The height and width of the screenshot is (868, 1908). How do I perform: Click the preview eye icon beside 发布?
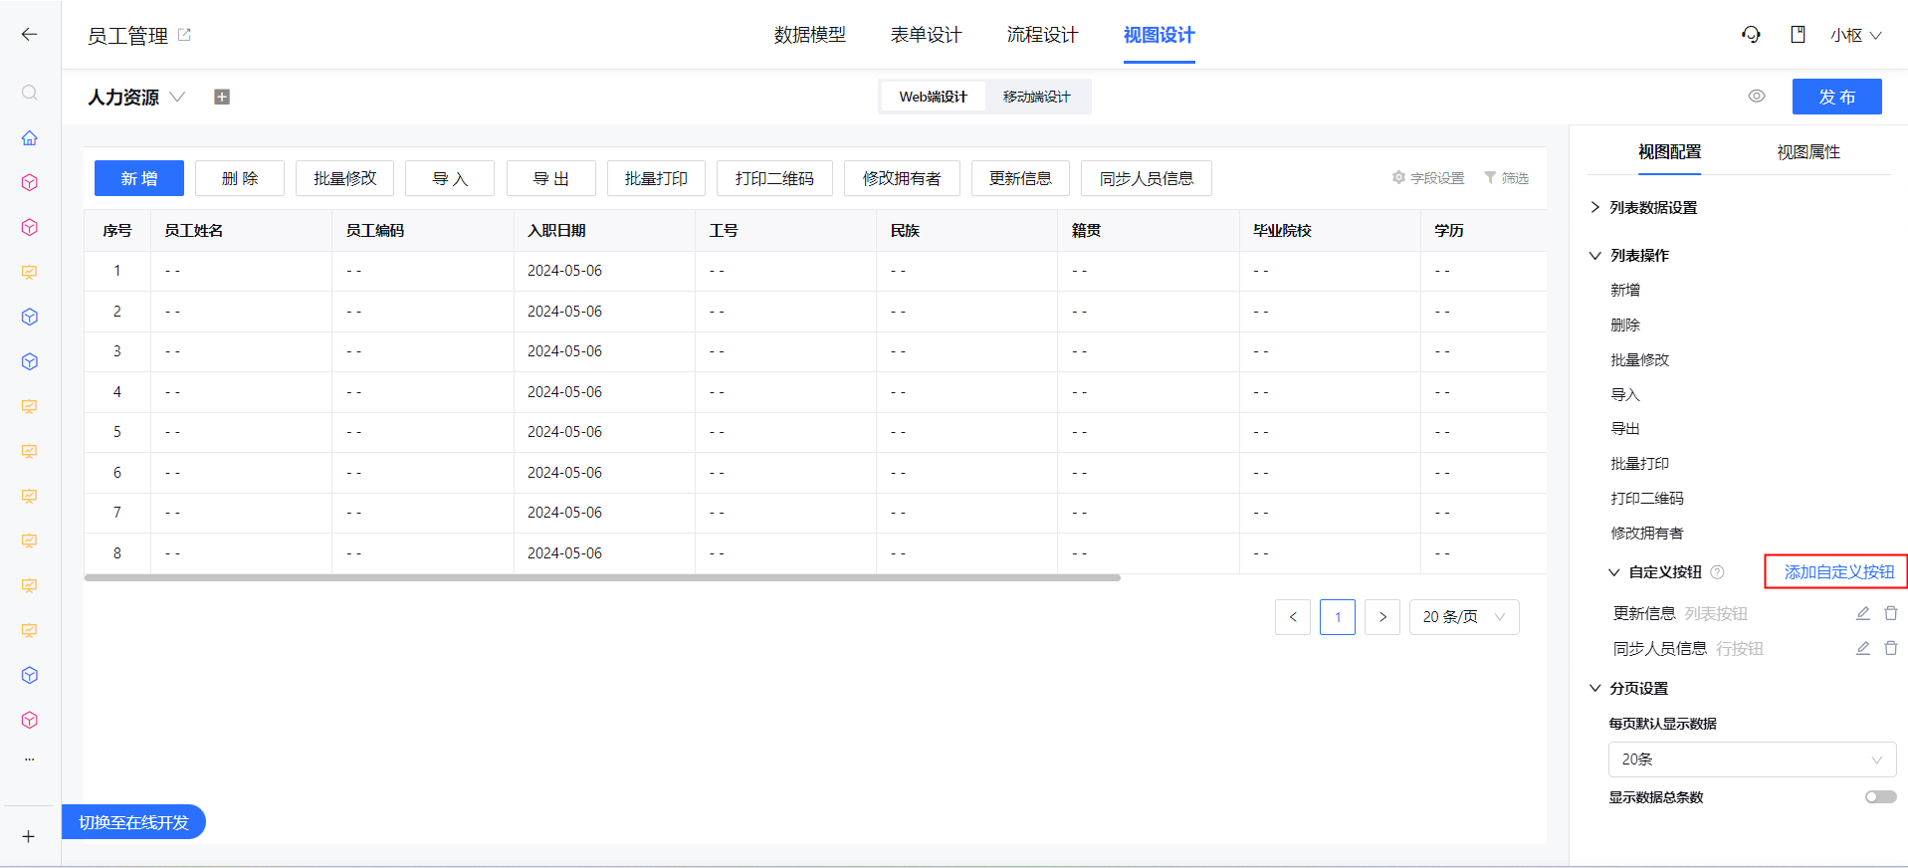pyautogui.click(x=1757, y=97)
